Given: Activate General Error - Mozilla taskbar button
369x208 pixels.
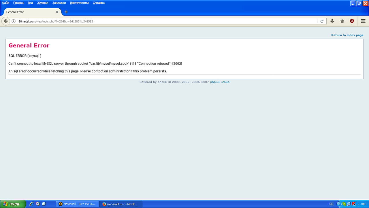Looking at the screenshot, I should [x=121, y=204].
